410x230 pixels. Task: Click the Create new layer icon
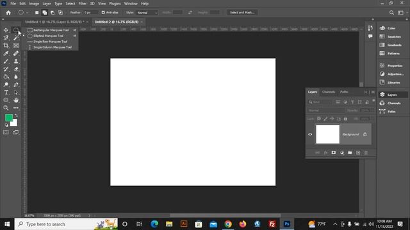pyautogui.click(x=358, y=153)
